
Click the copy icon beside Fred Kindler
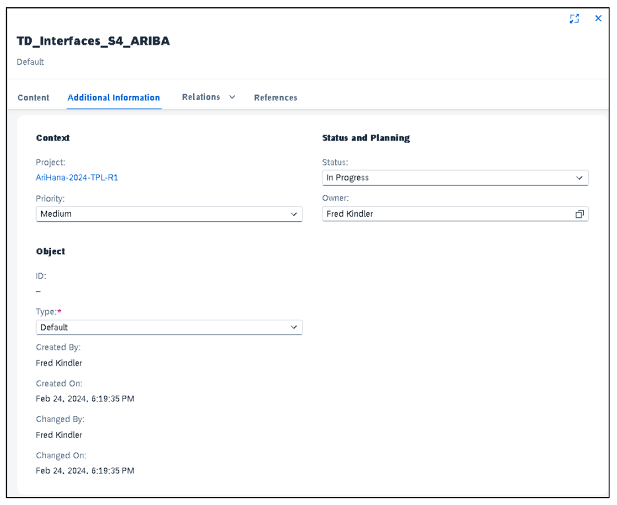pos(580,213)
